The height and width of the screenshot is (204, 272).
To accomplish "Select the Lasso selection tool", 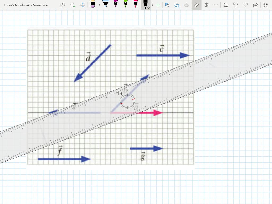I will point(73,5).
